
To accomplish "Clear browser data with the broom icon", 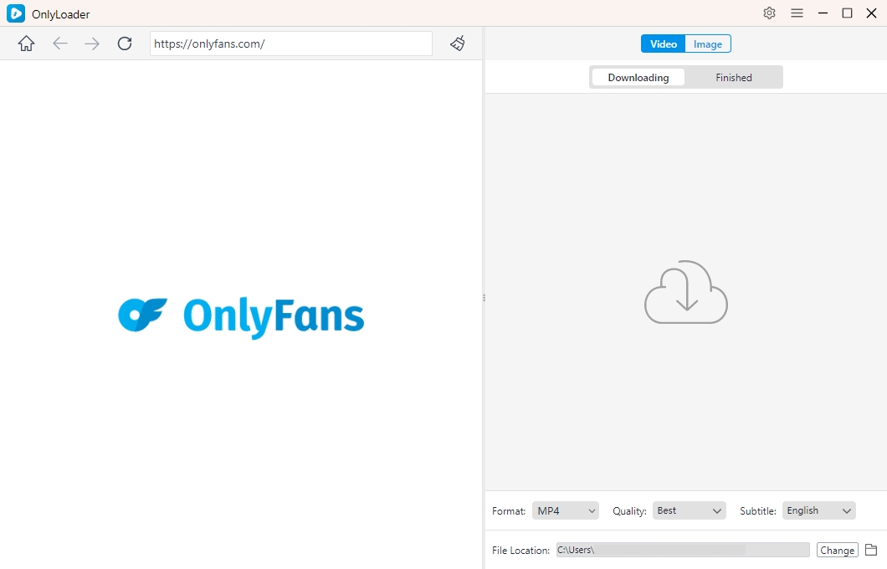I will 458,44.
